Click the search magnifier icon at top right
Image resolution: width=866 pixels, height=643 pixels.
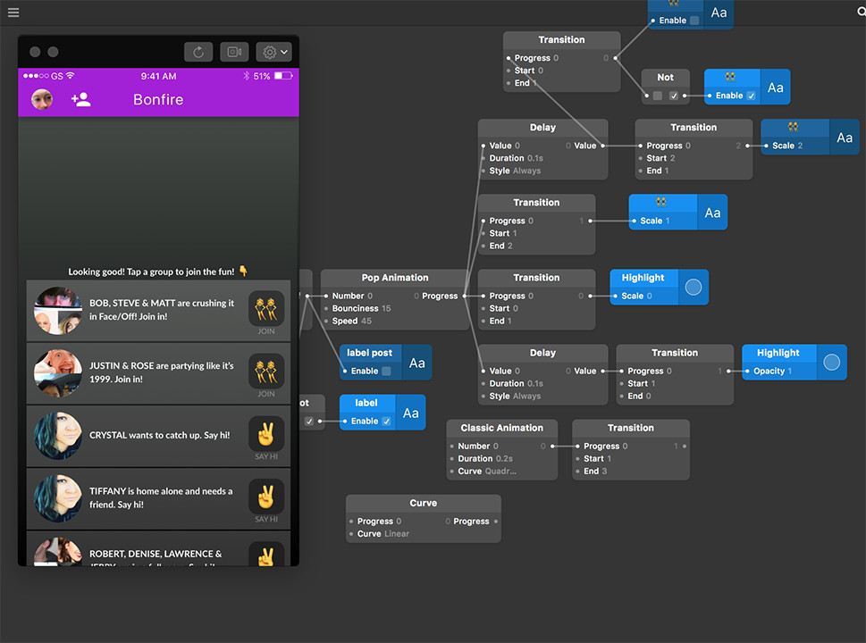861,12
